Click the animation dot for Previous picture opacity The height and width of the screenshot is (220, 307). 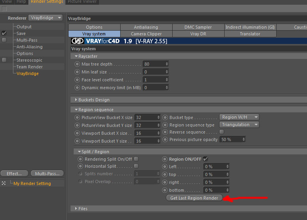165,139
